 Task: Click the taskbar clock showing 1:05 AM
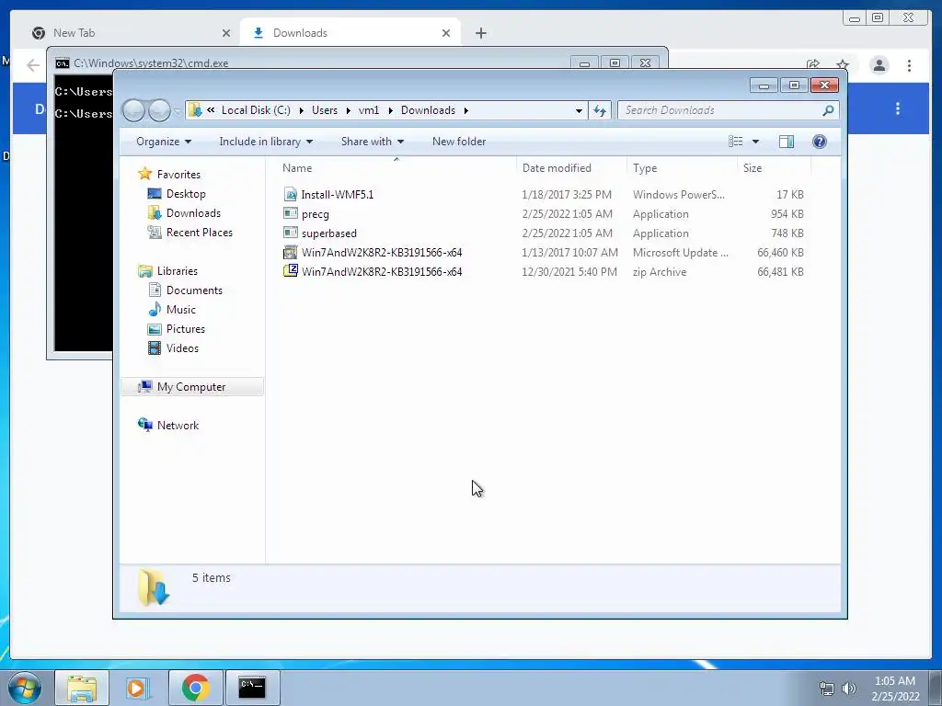pyautogui.click(x=895, y=689)
